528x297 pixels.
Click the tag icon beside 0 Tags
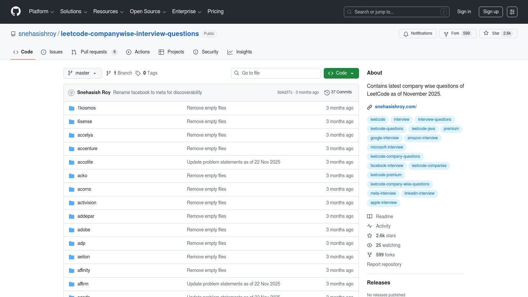138,73
